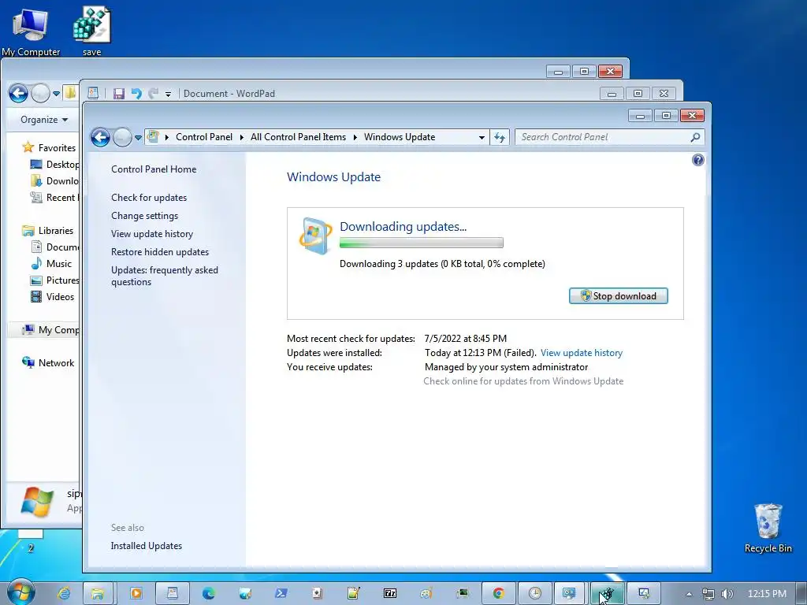Select Check for updates
807x605 pixels.
149,198
